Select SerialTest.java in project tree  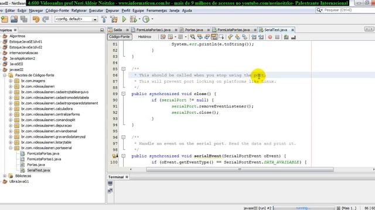tap(39, 170)
